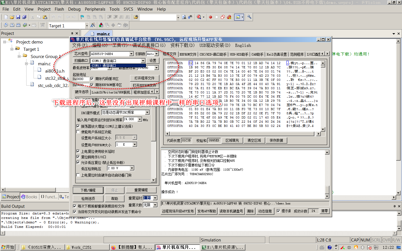
Task: Toggle 允许低压复位 checkbox
Action: click(78, 162)
